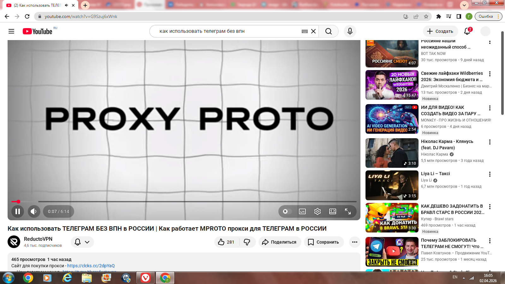Show hidden system tray icons
The height and width of the screenshot is (284, 505).
[464, 278]
